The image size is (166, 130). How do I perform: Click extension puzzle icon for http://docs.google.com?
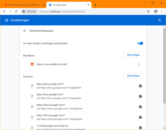tap(140, 86)
